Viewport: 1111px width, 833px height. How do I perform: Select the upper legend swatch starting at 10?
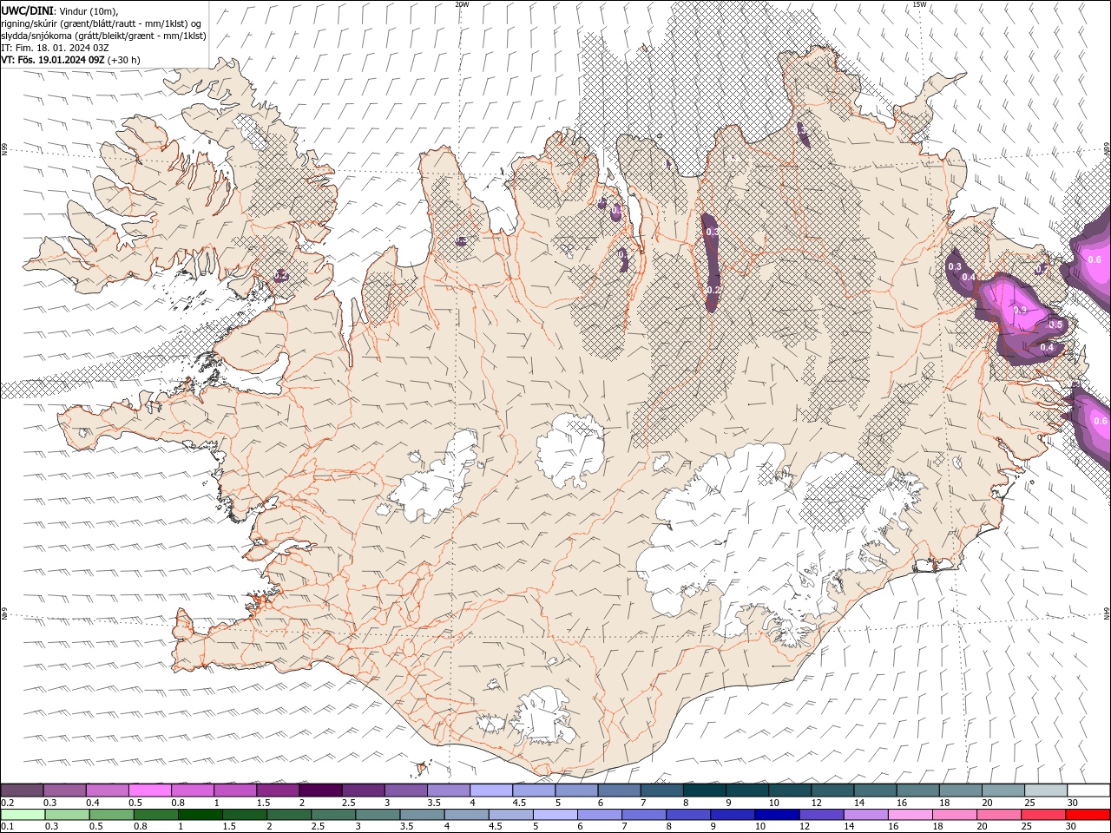pos(790,790)
